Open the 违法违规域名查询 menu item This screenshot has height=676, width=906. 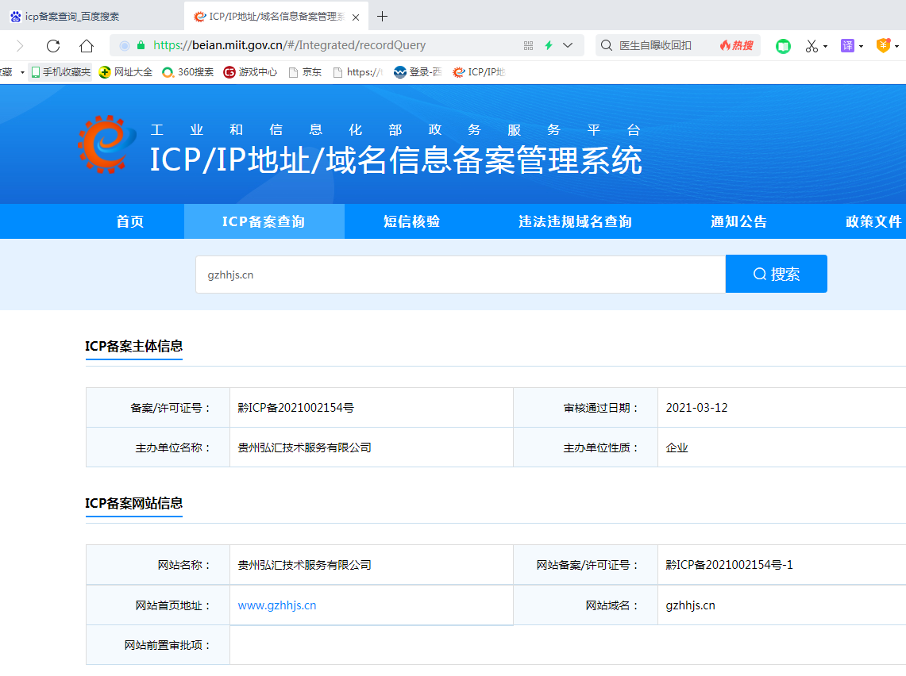[x=575, y=221]
